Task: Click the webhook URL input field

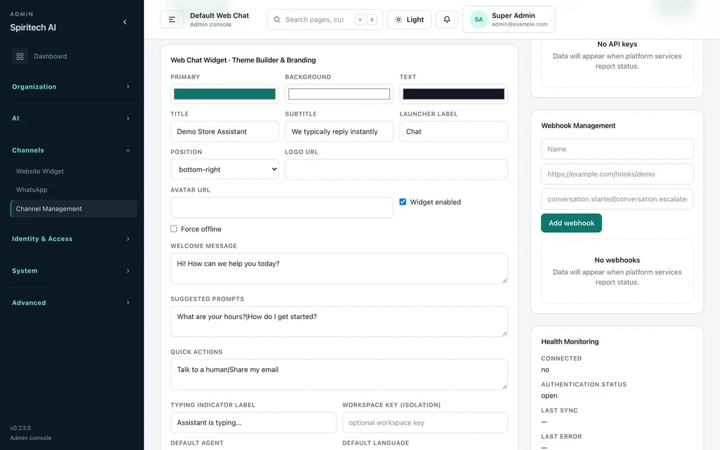Action: [617, 174]
